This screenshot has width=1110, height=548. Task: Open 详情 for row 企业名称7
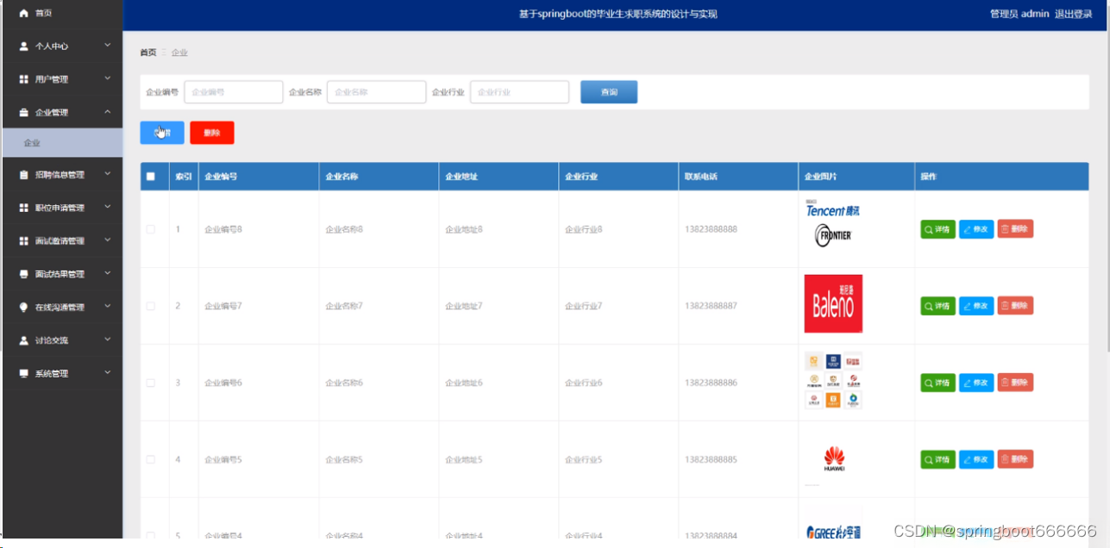938,306
